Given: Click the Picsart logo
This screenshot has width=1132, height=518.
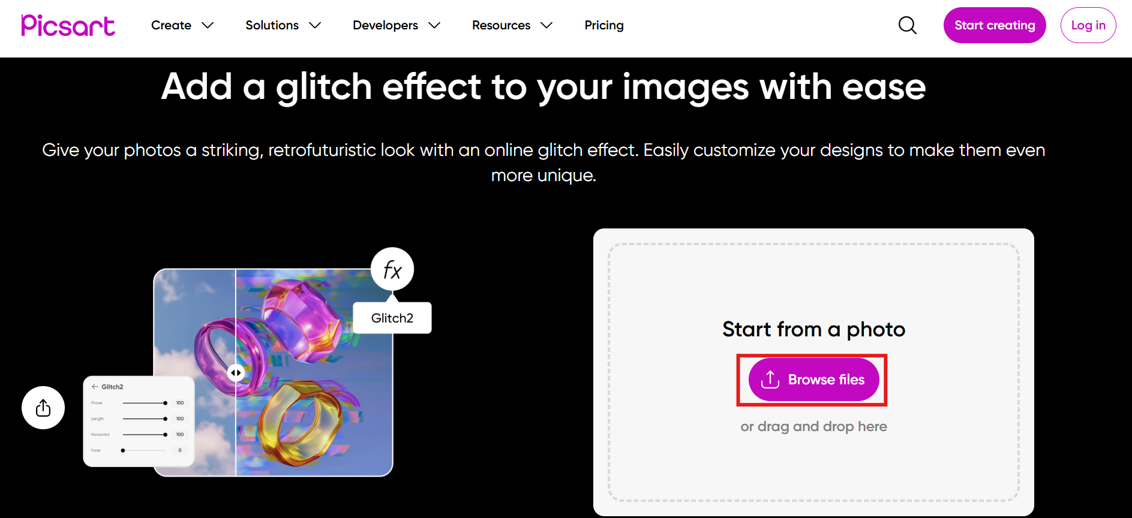Looking at the screenshot, I should click(x=68, y=25).
